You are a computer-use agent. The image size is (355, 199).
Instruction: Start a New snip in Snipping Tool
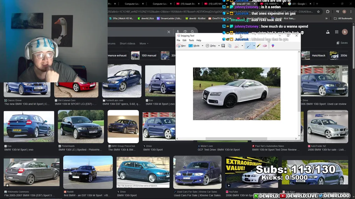pyautogui.click(x=181, y=46)
